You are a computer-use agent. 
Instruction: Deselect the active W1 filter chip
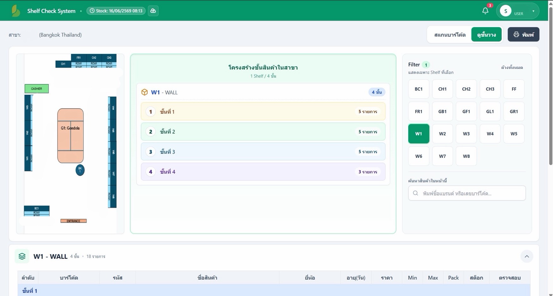click(419, 134)
